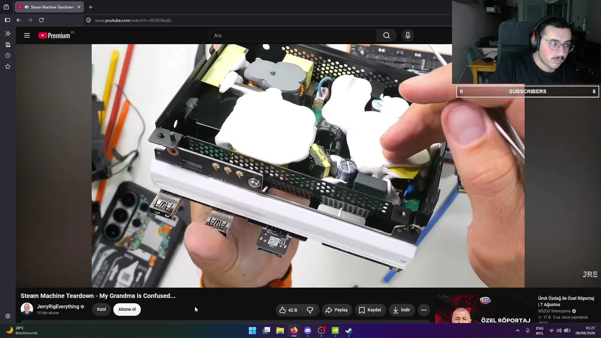
Task: Open SÖZCÜ Televizyonu channel link
Action: click(554, 311)
